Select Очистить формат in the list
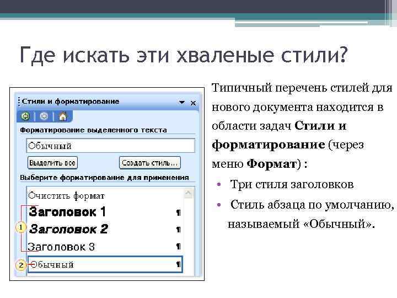The width and height of the screenshot is (397, 298). click(x=66, y=195)
